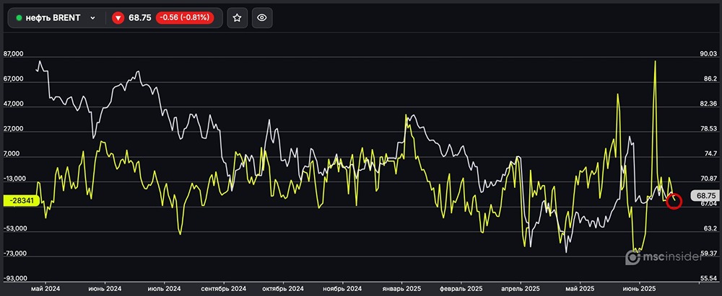Click the red circle marker on chart
This screenshot has height=296, width=722.
point(674,201)
